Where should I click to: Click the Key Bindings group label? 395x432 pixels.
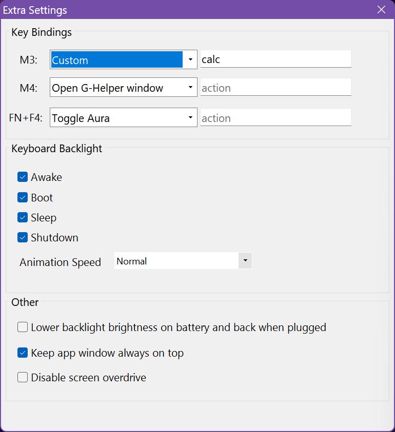pyautogui.click(x=42, y=32)
